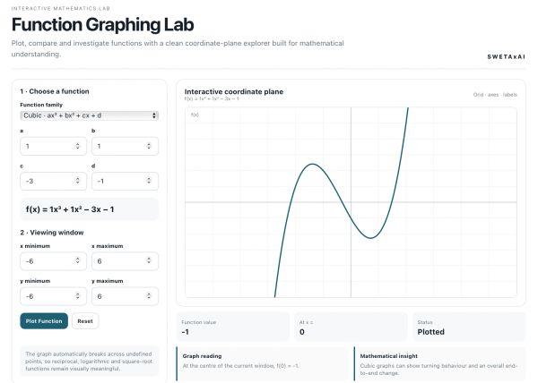Screen dimensions: 538x383
Task: Focus the coefficient a input field
Action: (53, 146)
